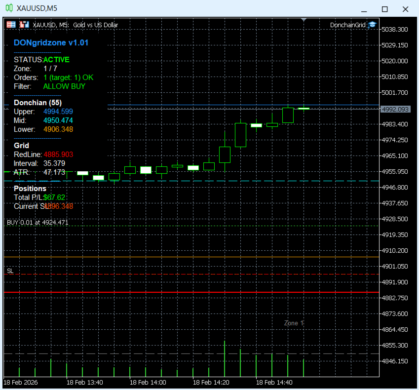This screenshot has height=390, width=419.
Task: Click the 'XAUUSD, M5: Gold vs US Dollar' header
Action: click(75, 25)
